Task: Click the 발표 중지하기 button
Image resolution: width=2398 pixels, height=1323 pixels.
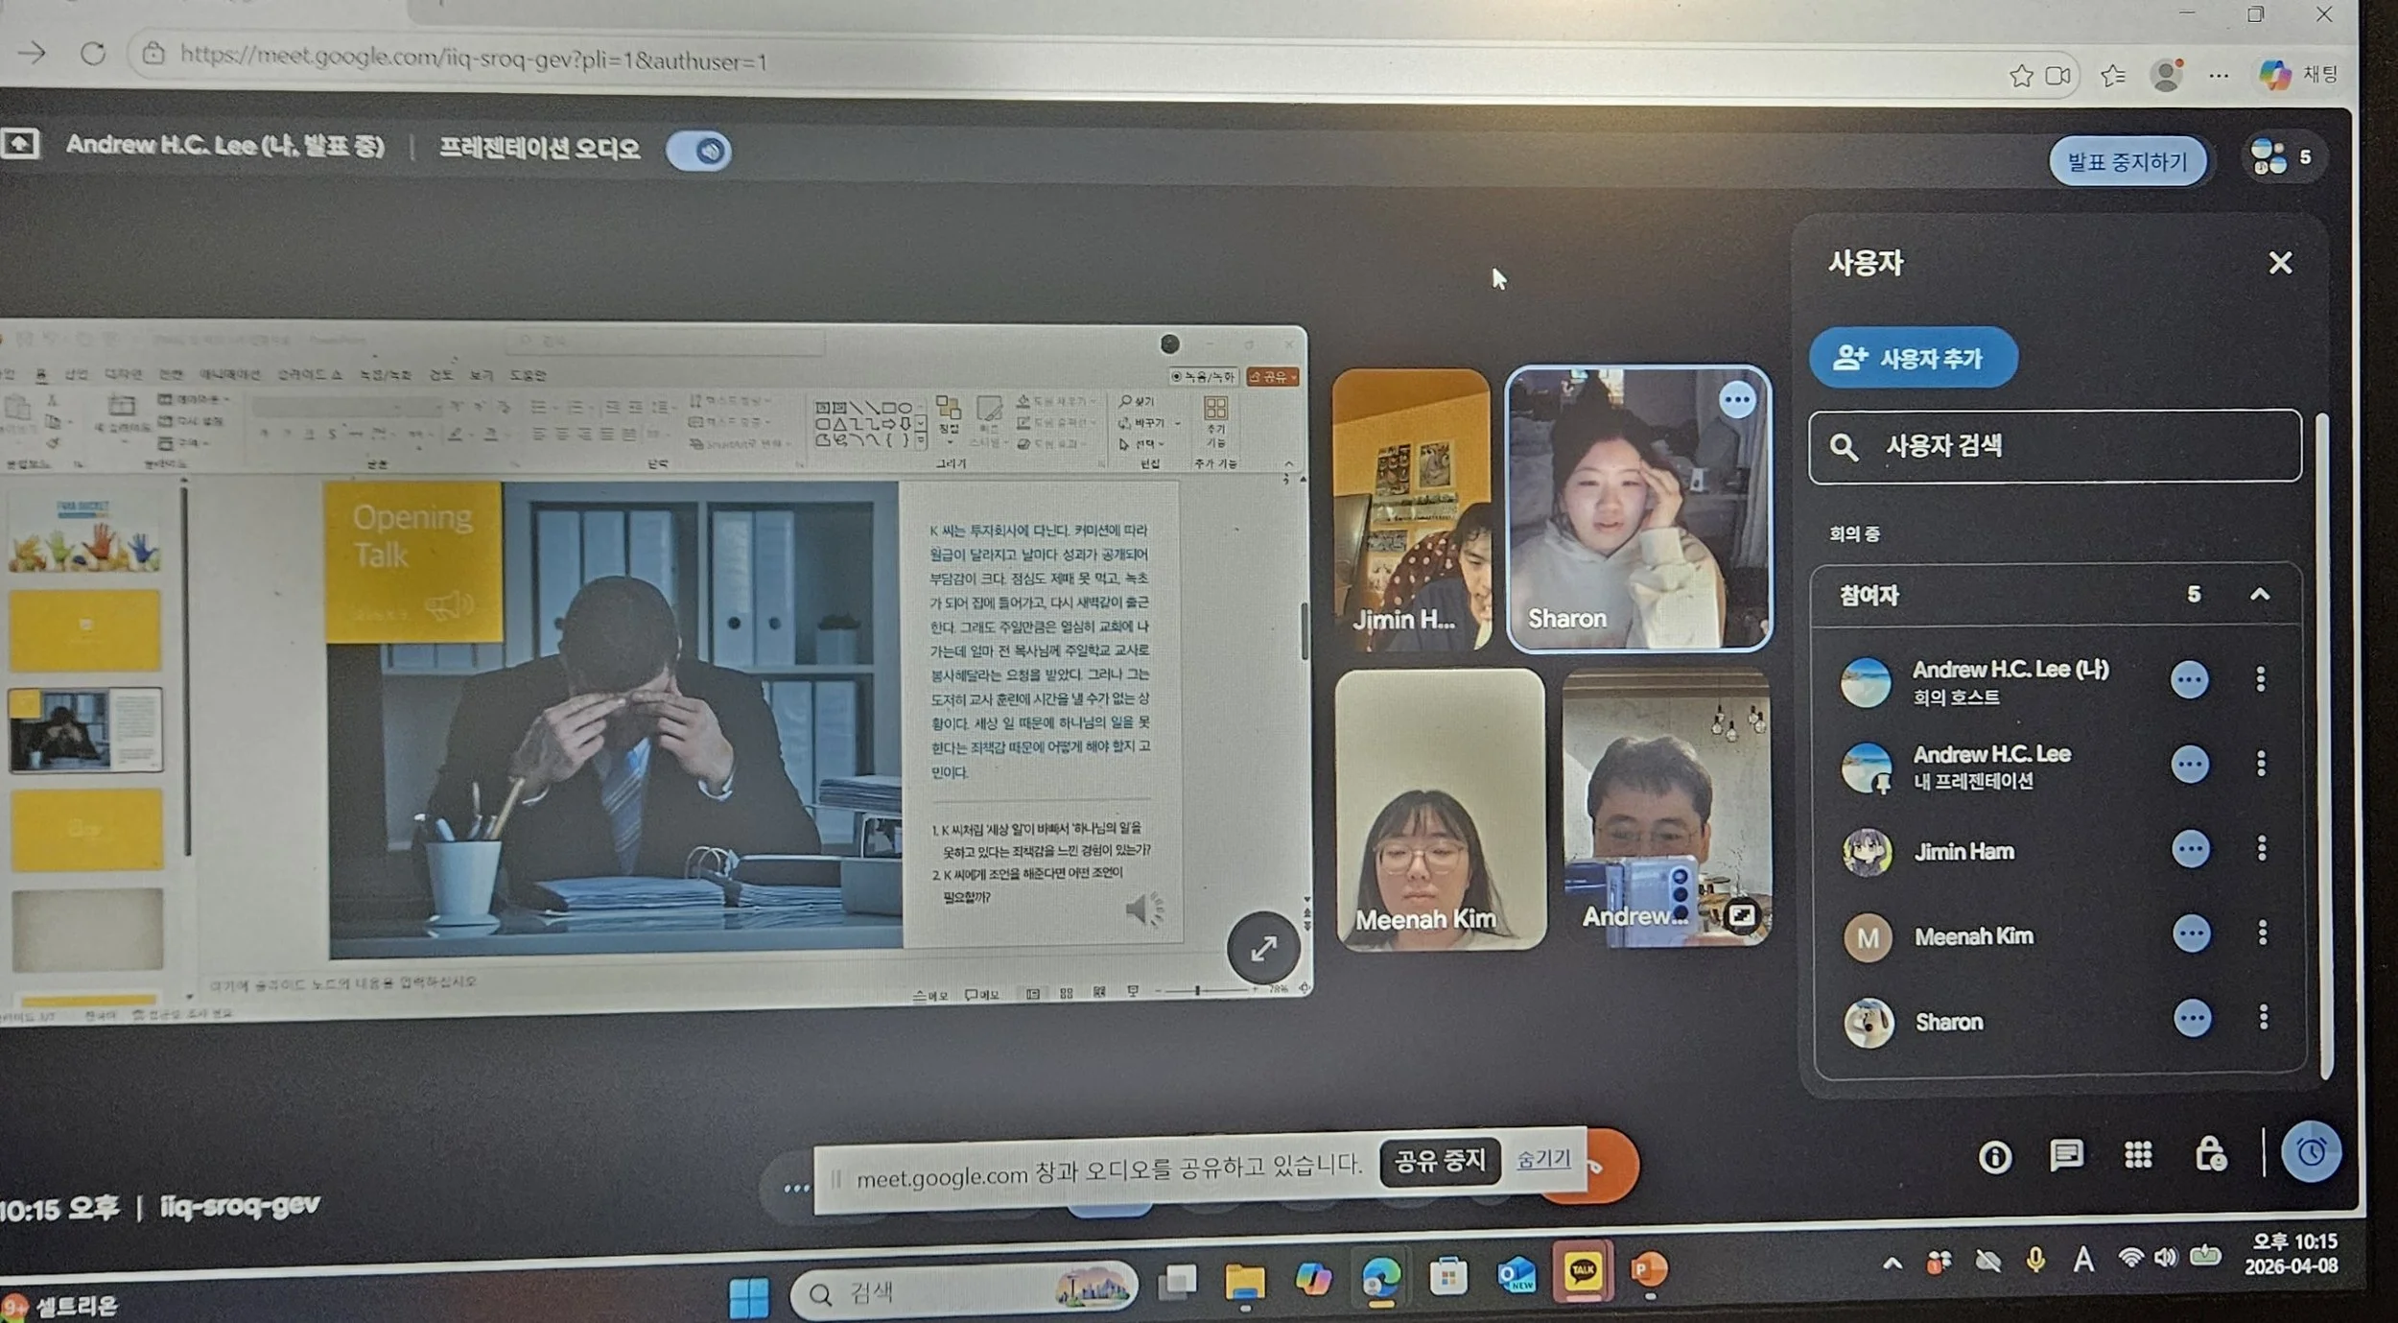Action: 2128,161
